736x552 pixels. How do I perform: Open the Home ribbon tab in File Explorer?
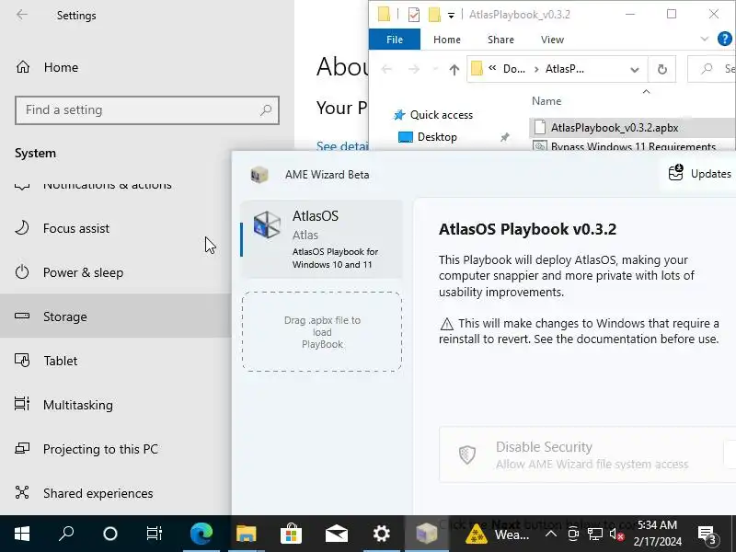click(447, 40)
